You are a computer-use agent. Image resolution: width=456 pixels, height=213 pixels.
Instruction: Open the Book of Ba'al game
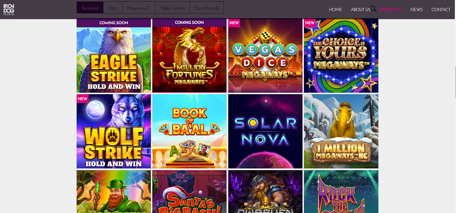[x=189, y=131]
